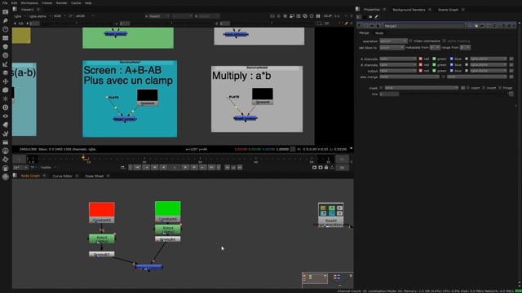Open the Filter nodes menu in left toolbar
This screenshot has height=293, width=522.
click(x=6, y=55)
